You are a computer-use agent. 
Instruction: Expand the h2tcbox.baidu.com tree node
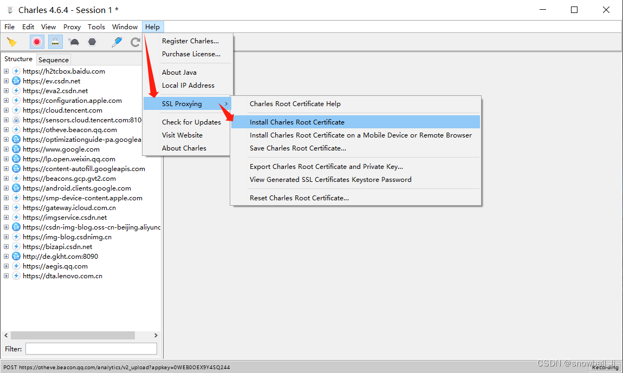[x=6, y=71]
